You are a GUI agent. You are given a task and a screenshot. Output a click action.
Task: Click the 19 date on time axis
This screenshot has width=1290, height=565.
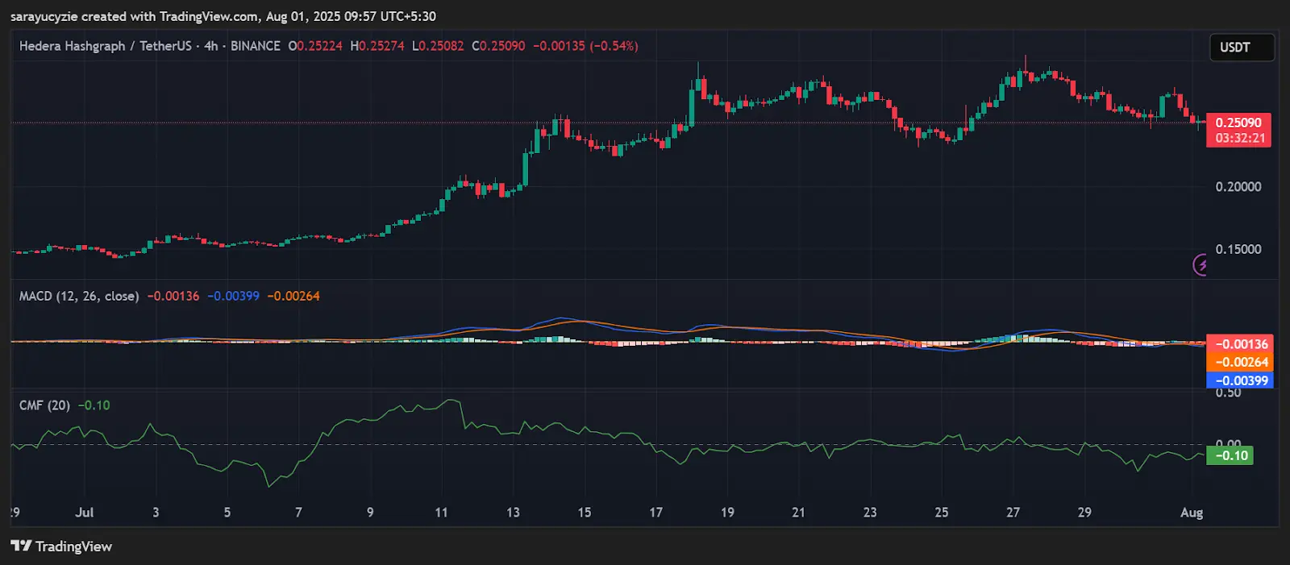(x=727, y=513)
